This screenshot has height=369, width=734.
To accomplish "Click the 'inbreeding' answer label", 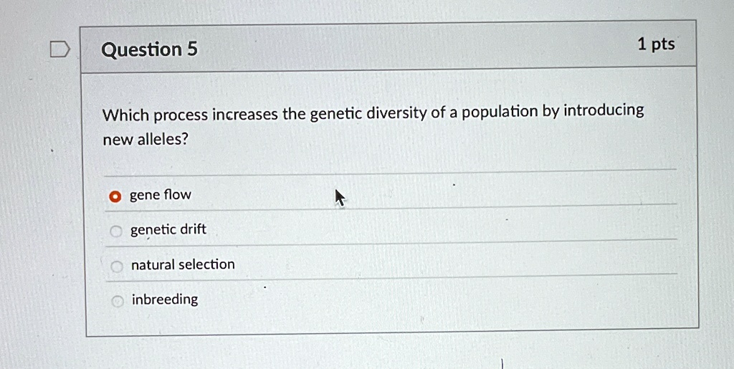I will (165, 299).
